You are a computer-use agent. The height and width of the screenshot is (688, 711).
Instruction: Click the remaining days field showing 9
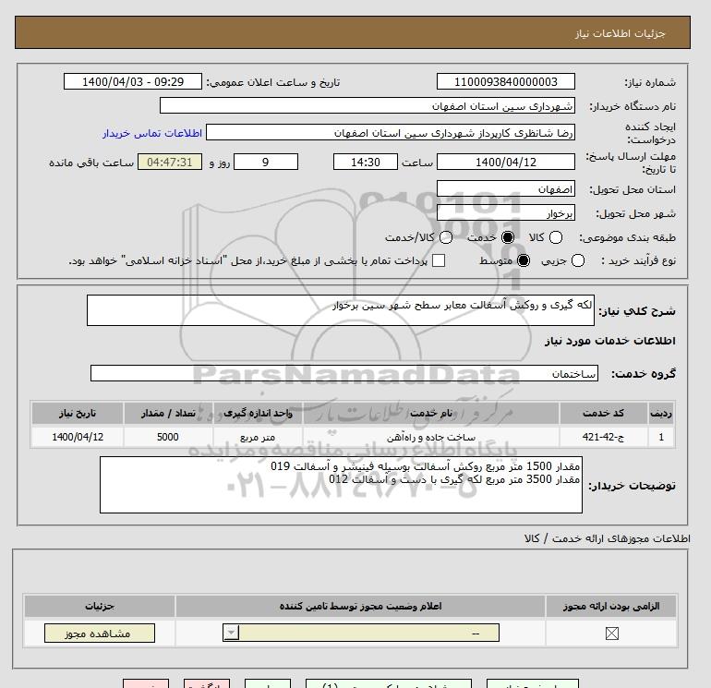click(x=266, y=163)
